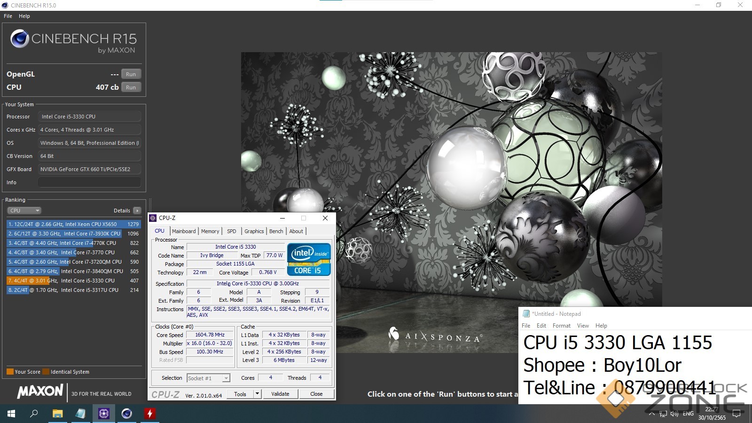Expand the CPU-Z socket Selection dropdown
Image resolution: width=752 pixels, height=423 pixels.
point(226,378)
